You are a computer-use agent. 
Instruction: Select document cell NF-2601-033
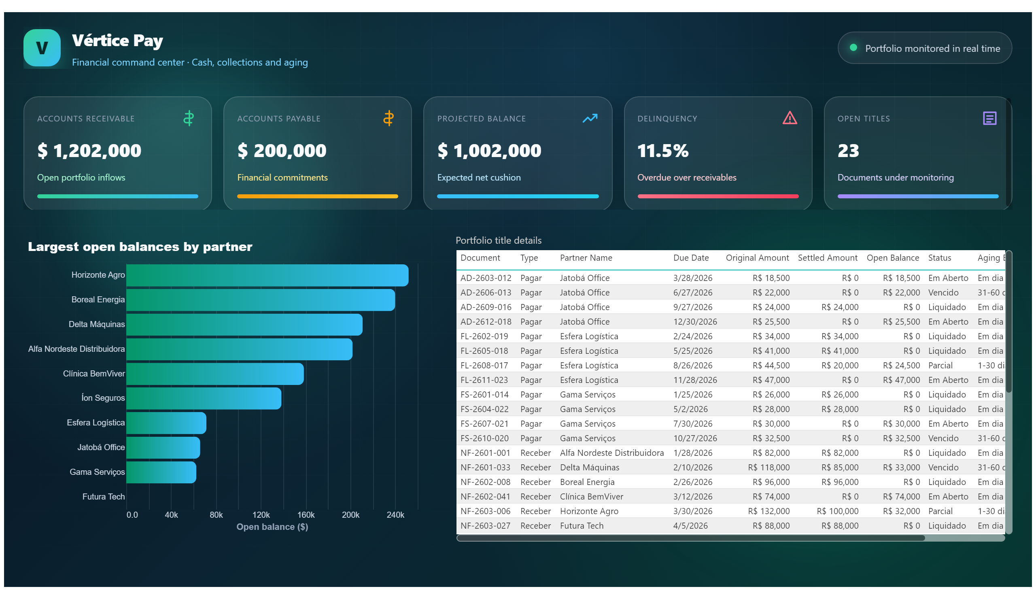point(485,468)
